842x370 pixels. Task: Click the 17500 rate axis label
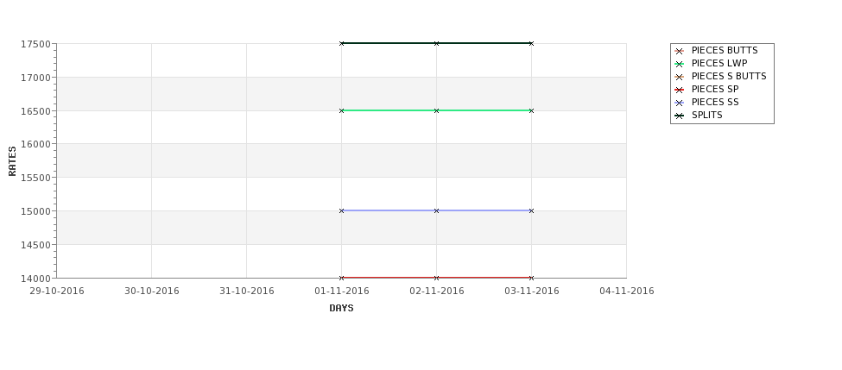point(35,44)
